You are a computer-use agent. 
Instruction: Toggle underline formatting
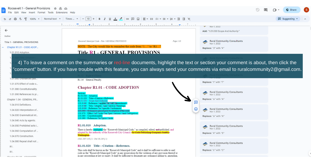110,19
